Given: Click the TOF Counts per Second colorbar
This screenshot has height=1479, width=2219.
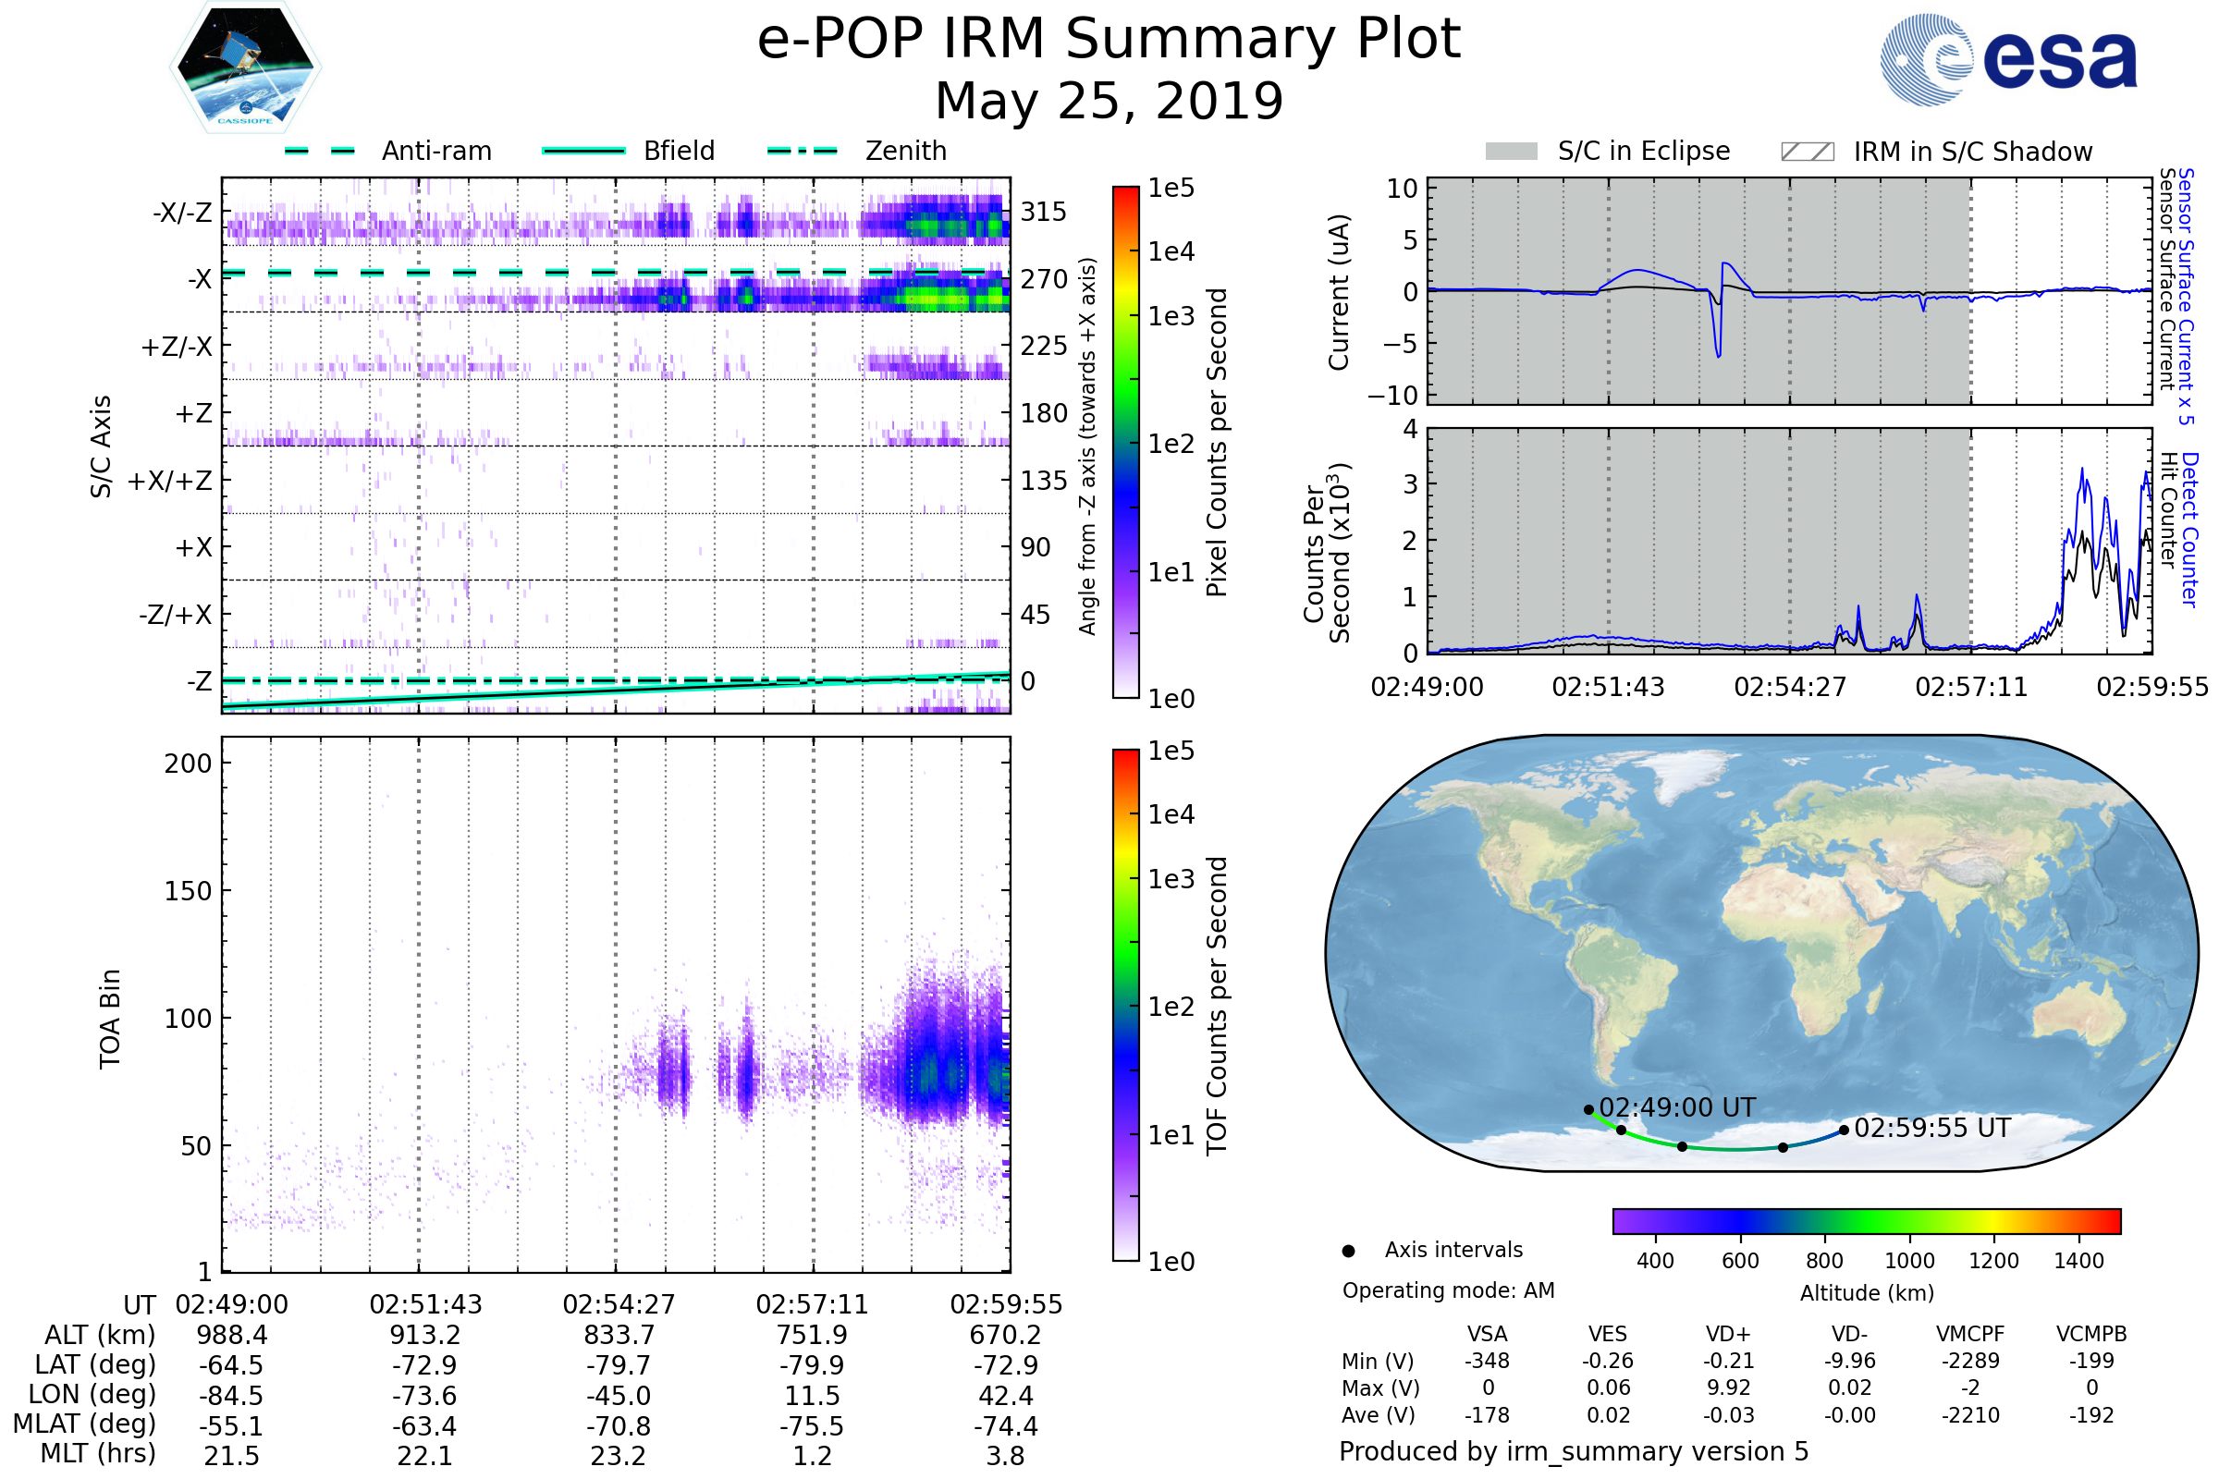Looking at the screenshot, I should pos(1125,1005).
